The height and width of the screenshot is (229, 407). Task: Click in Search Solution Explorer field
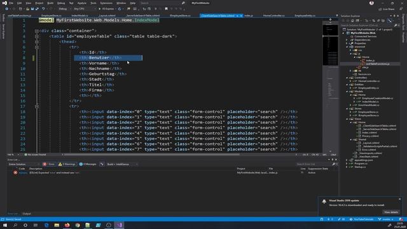coord(367,25)
